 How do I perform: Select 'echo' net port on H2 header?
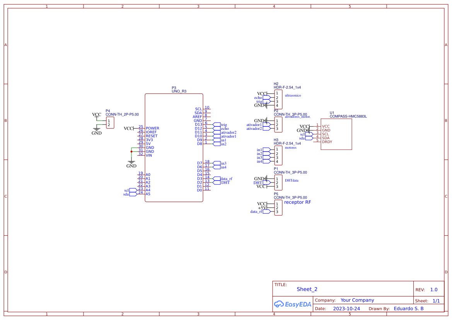coord(262,98)
